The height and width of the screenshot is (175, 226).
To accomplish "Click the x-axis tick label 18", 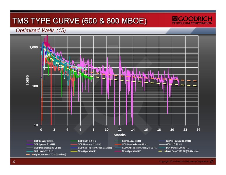I will tap(159, 130).
